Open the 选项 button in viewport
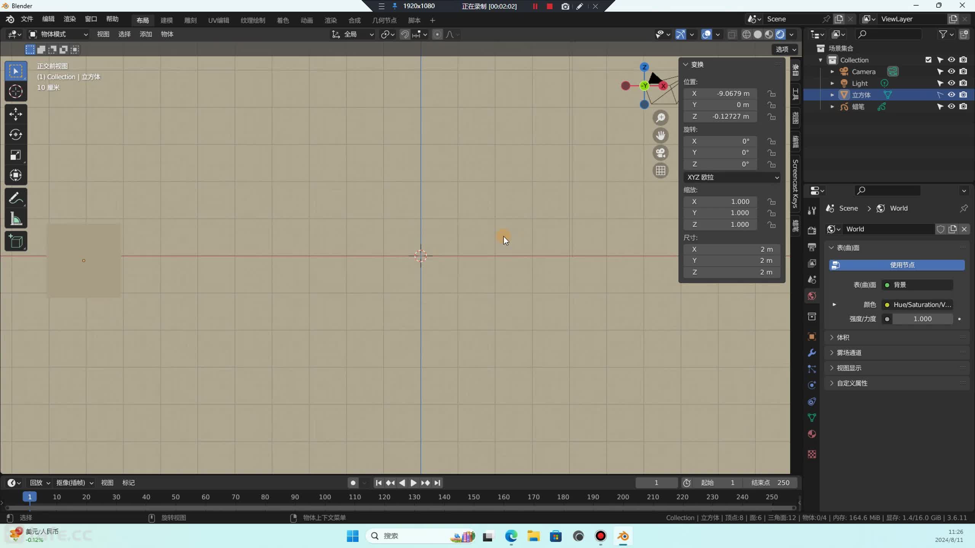Image resolution: width=975 pixels, height=548 pixels. 785,49
